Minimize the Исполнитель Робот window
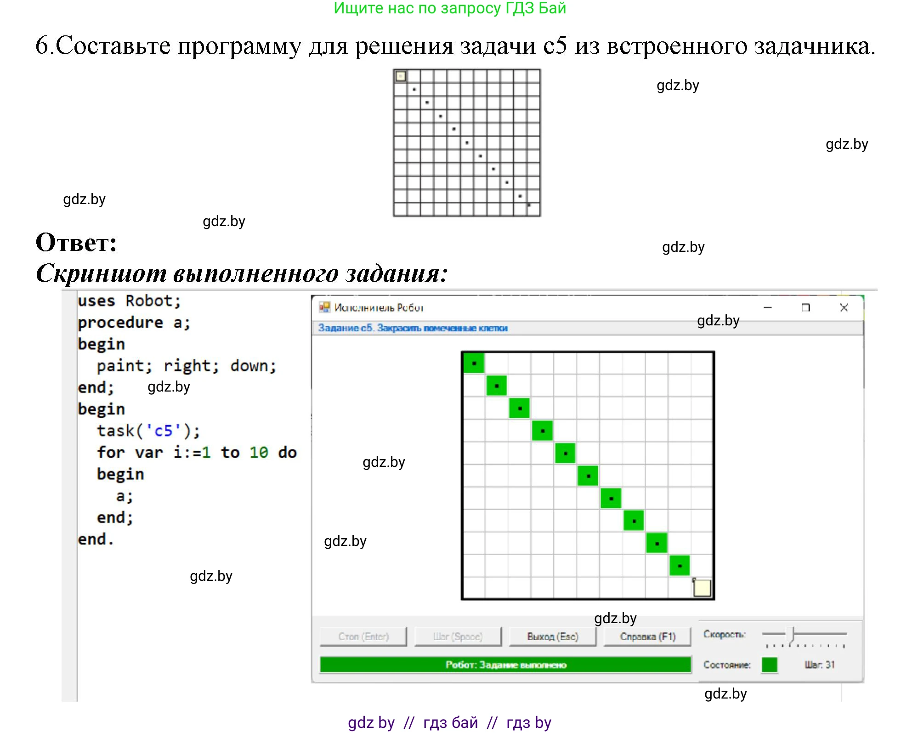 tap(768, 307)
